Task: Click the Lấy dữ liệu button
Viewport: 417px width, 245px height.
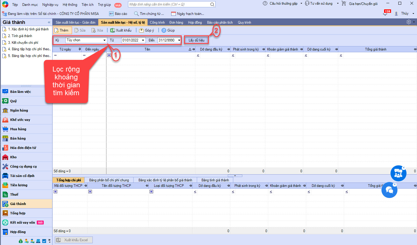Action: (x=196, y=40)
